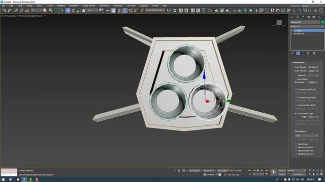Screen dimensions: 325x182
Task: Toggle the Snaps toggle icon
Action: point(119,11)
